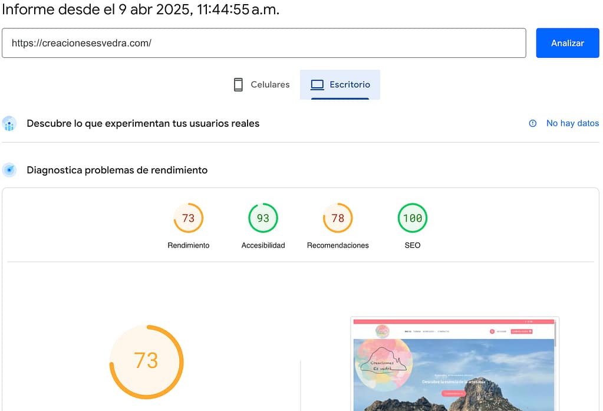Click the info icon beside No hay datos
The image size is (603, 411).
click(x=533, y=123)
